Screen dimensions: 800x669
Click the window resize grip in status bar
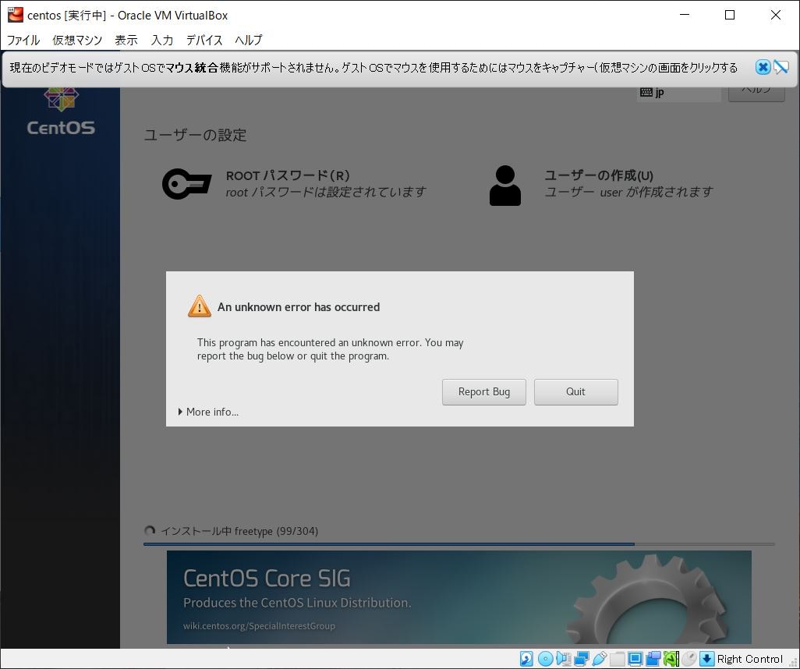pyautogui.click(x=794, y=663)
